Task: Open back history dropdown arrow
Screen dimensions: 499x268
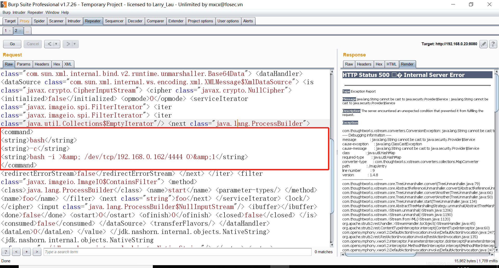Action: (56, 44)
